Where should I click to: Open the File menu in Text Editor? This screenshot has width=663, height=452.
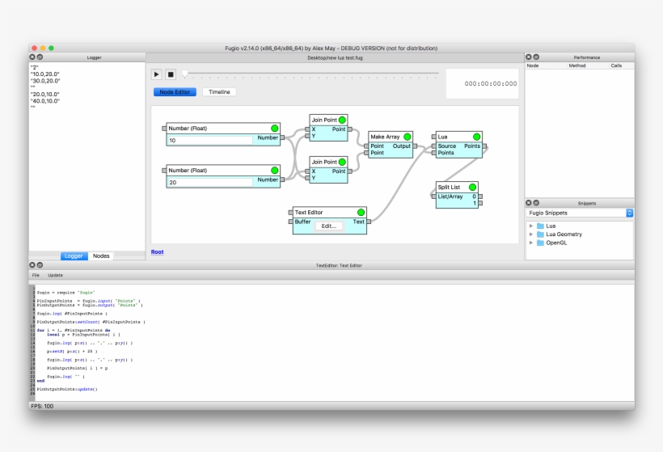[x=36, y=275]
